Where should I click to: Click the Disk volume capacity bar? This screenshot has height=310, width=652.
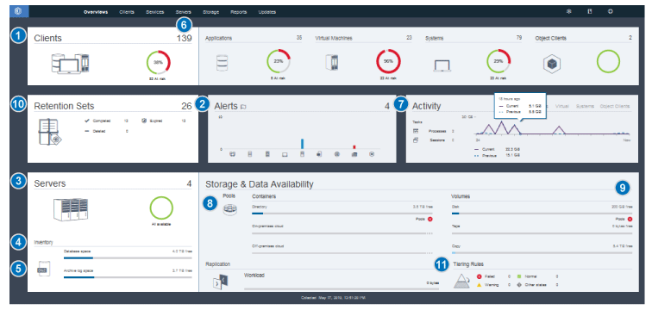pos(542,213)
